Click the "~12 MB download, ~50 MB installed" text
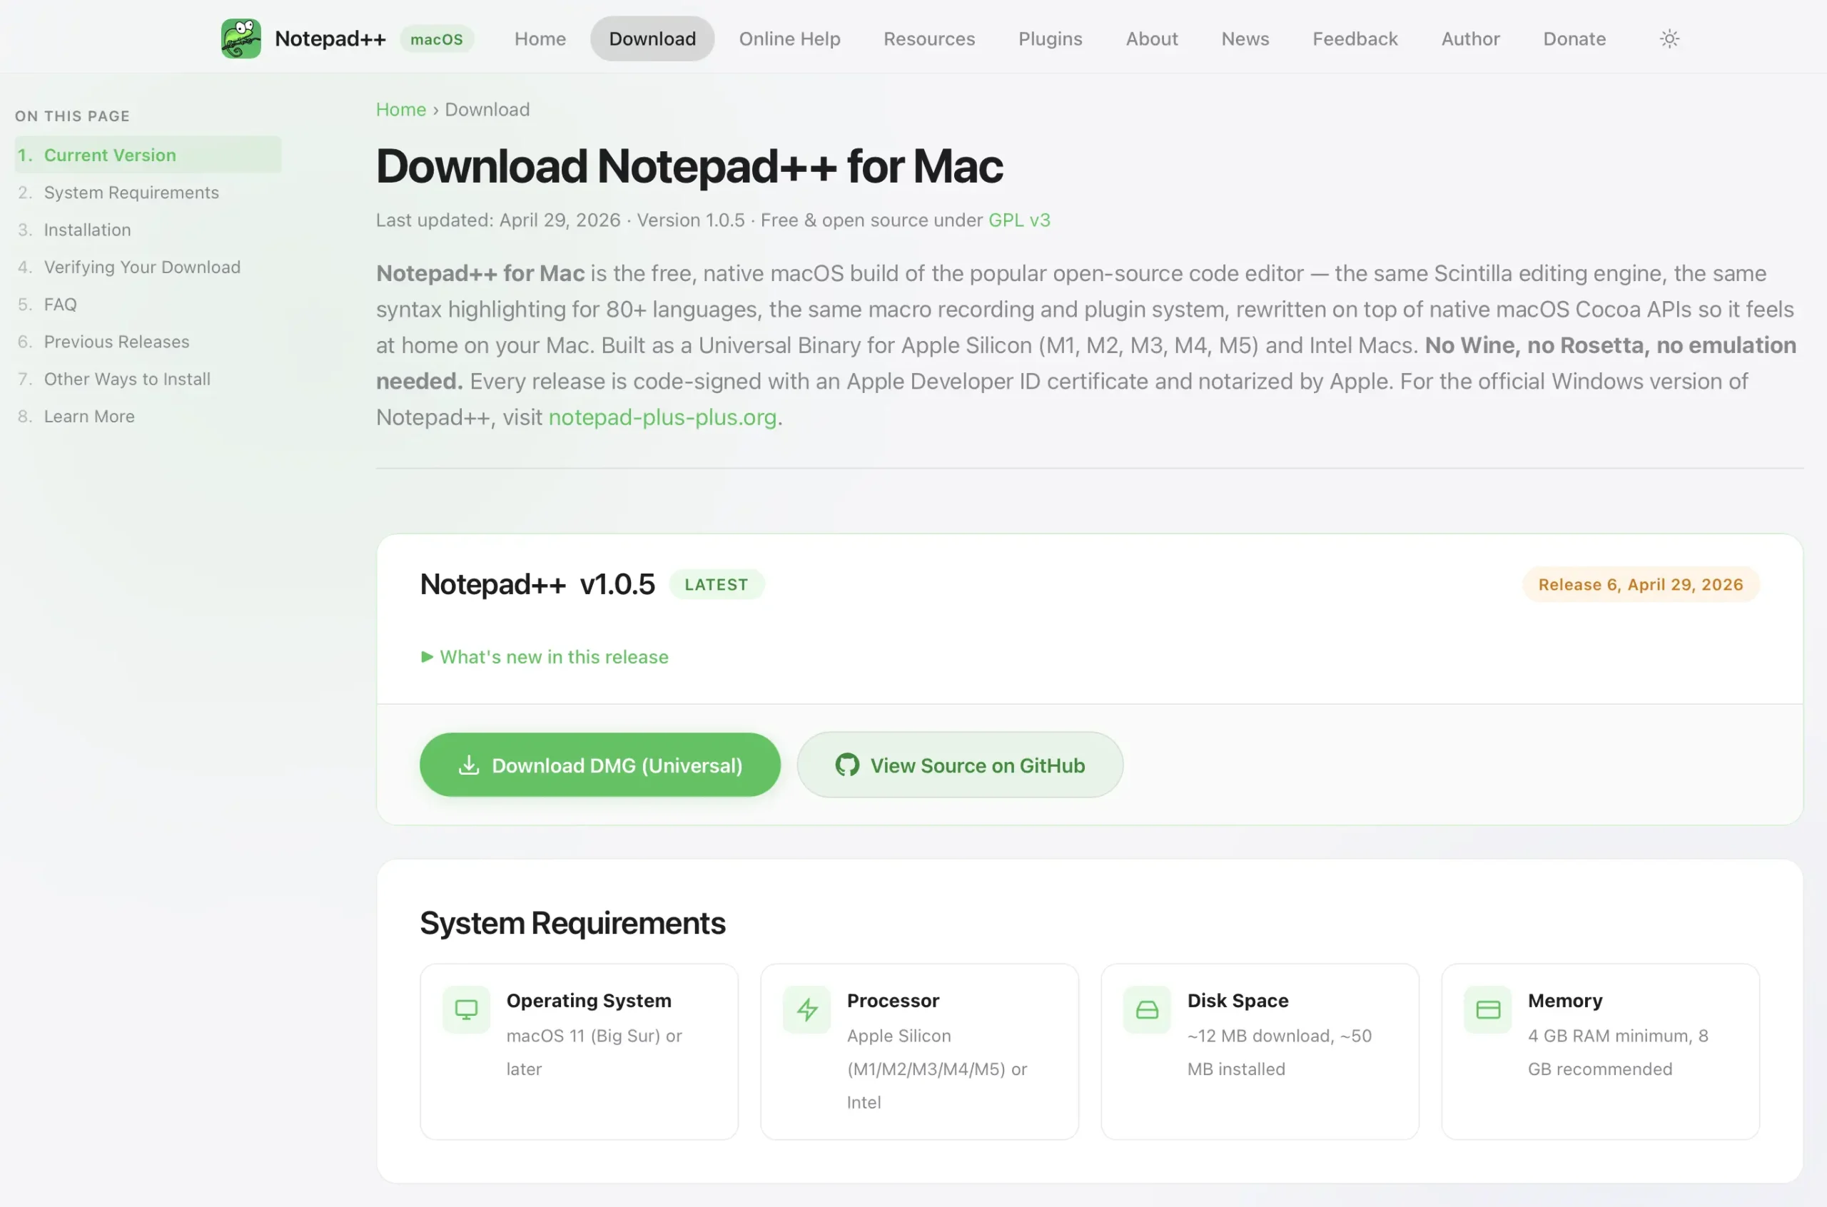The width and height of the screenshot is (1827, 1207). pos(1279,1052)
